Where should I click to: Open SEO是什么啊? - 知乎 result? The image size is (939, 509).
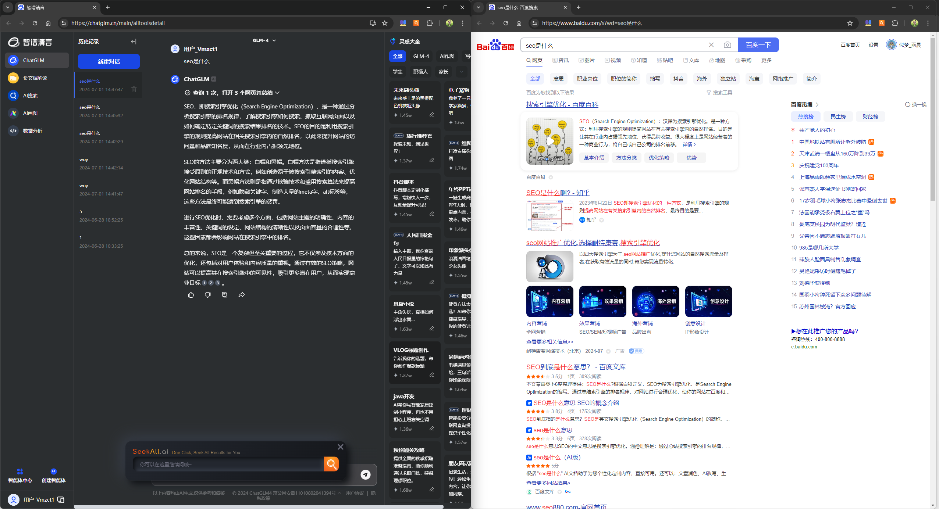pos(558,193)
